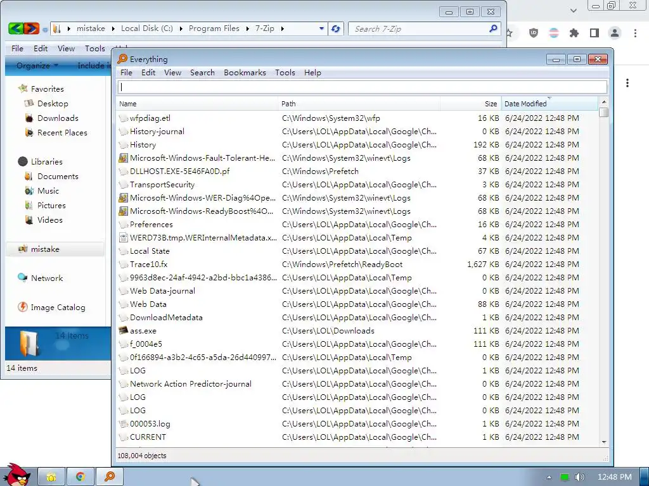Image resolution: width=649 pixels, height=486 pixels.
Task: Show hidden tray icons arrow
Action: 549,477
